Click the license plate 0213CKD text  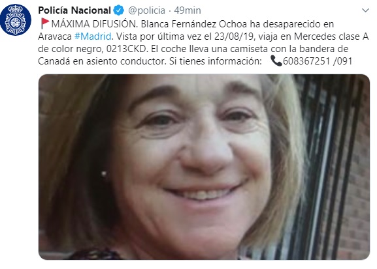[x=126, y=49]
